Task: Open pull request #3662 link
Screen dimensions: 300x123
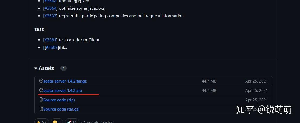Action: click(50, 1)
